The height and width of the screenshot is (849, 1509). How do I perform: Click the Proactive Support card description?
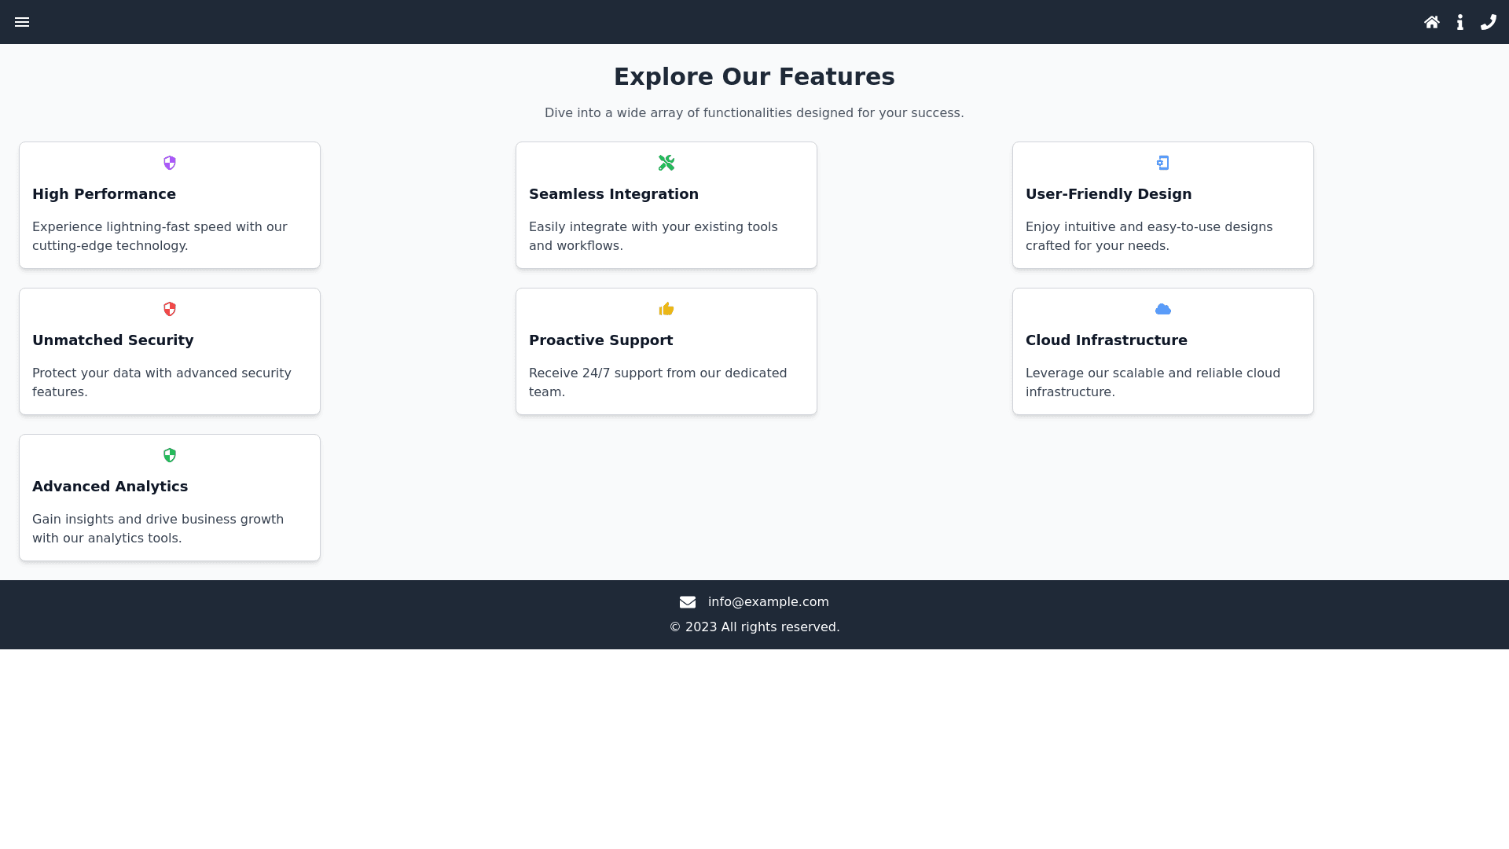pyautogui.click(x=658, y=382)
